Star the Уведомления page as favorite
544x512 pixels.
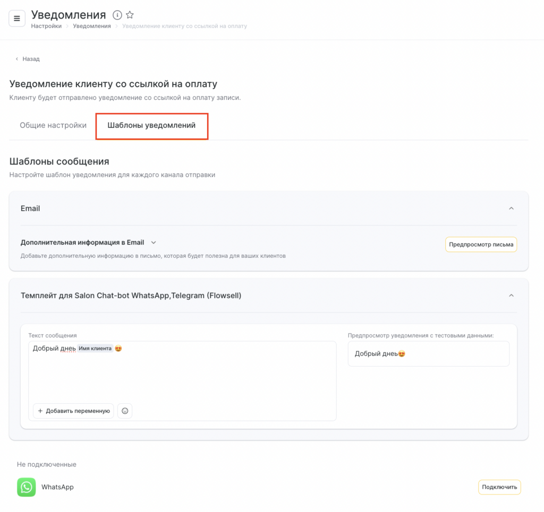[130, 15]
